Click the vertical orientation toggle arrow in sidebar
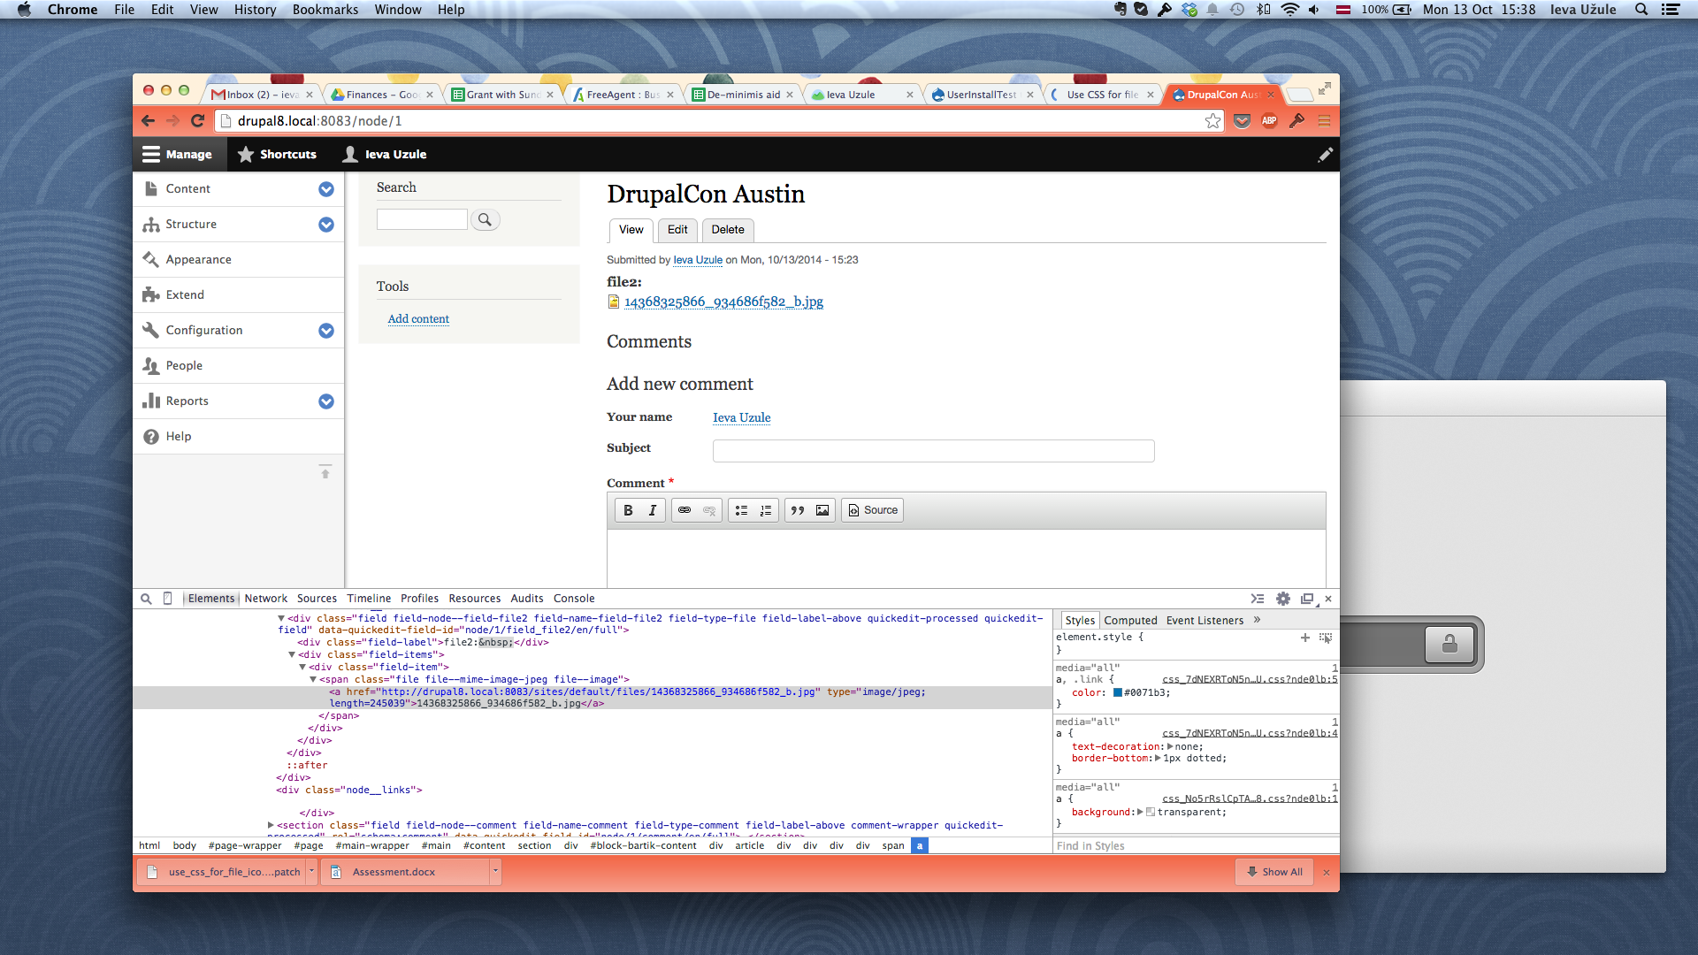Viewport: 1698px width, 955px height. 325,472
